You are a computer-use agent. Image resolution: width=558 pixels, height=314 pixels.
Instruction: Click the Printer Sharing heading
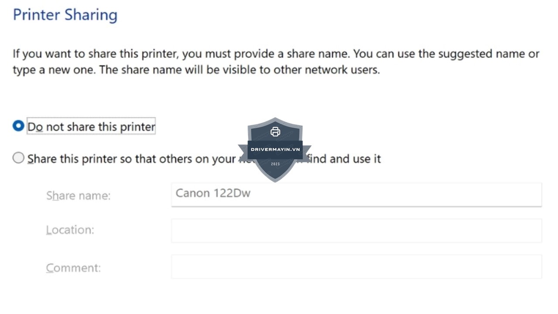point(65,15)
